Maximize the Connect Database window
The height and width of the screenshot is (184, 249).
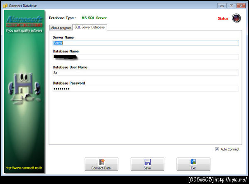tap(232, 6)
